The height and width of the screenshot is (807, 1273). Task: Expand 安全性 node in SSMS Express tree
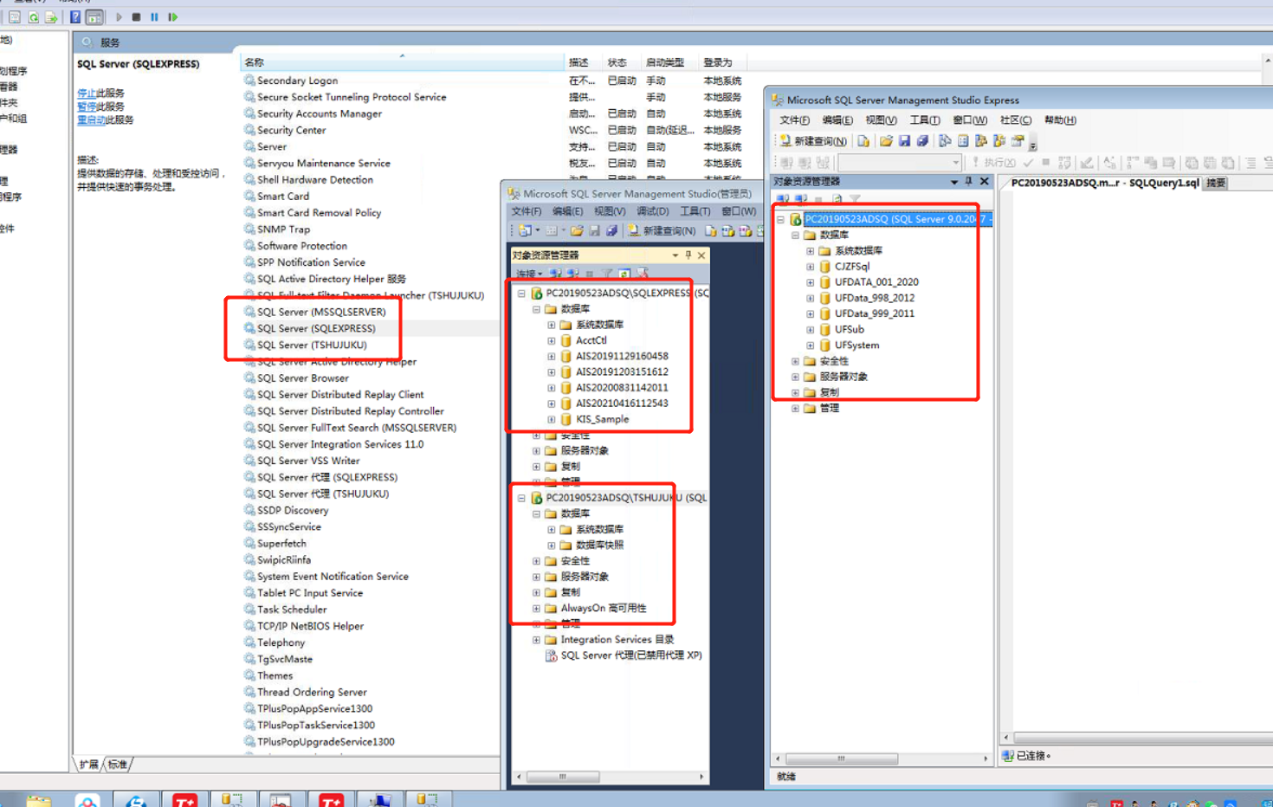[795, 361]
